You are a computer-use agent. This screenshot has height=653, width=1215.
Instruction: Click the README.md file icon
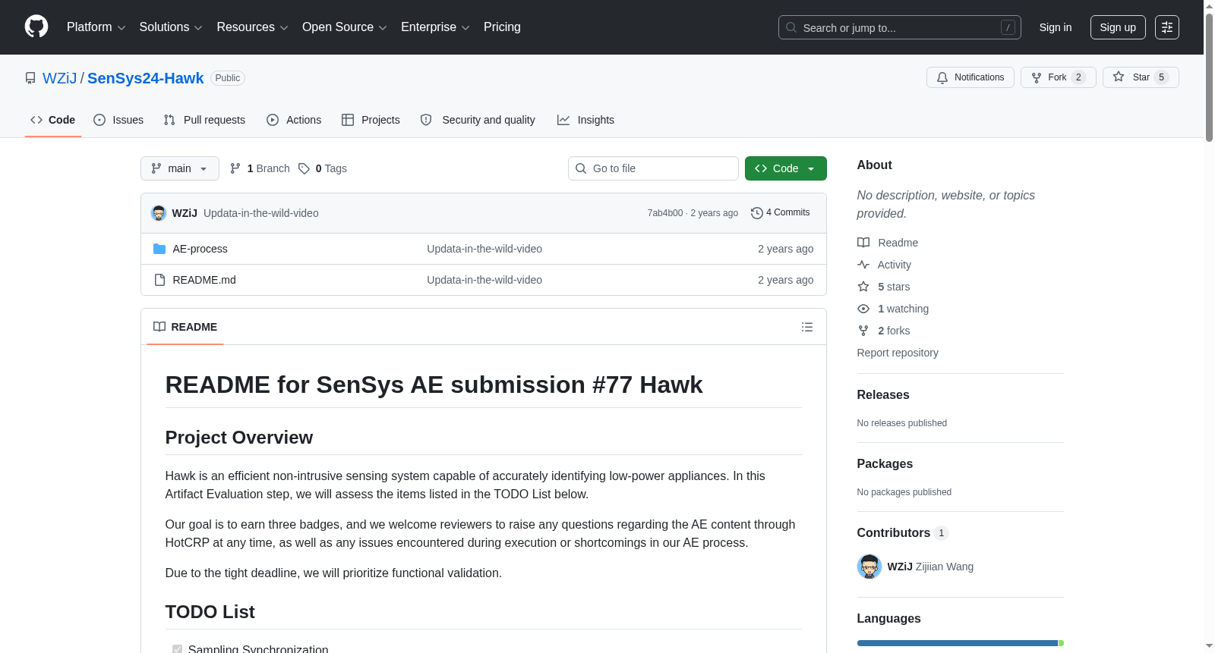(x=159, y=280)
